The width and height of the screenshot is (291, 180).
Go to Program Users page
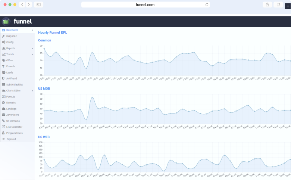[14, 133]
